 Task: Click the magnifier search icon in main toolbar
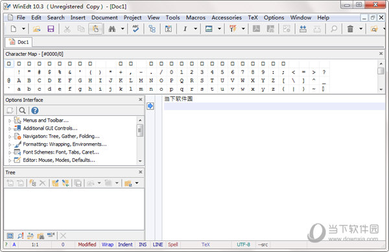click(x=334, y=29)
